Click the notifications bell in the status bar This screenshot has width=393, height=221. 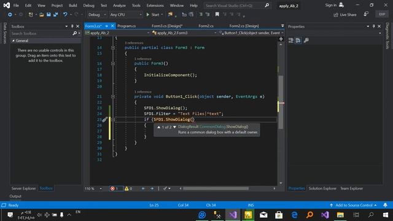[385, 205]
